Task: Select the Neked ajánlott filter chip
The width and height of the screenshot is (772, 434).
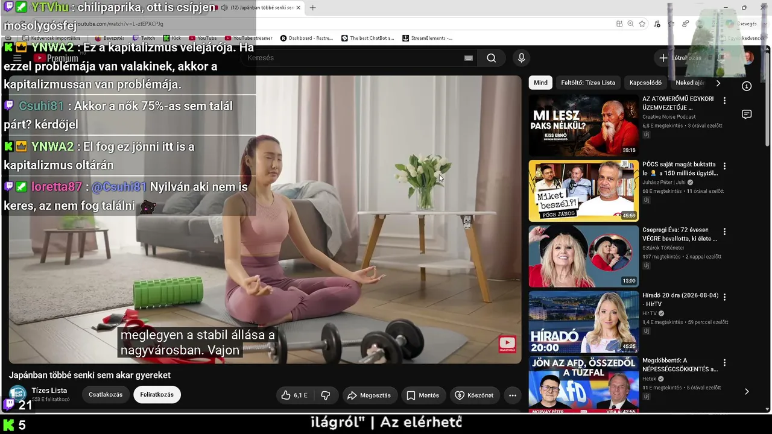Action: coord(689,83)
